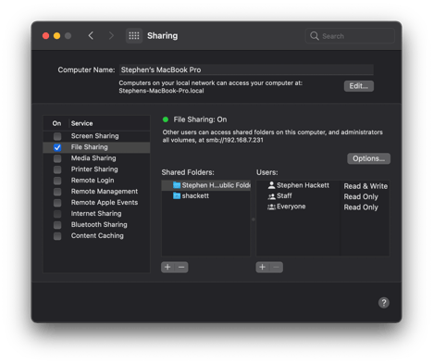
Task: Toggle the Internet Sharing checkbox
Action: pyautogui.click(x=57, y=214)
